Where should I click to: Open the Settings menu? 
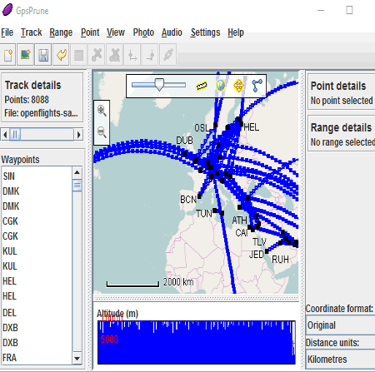coord(205,32)
